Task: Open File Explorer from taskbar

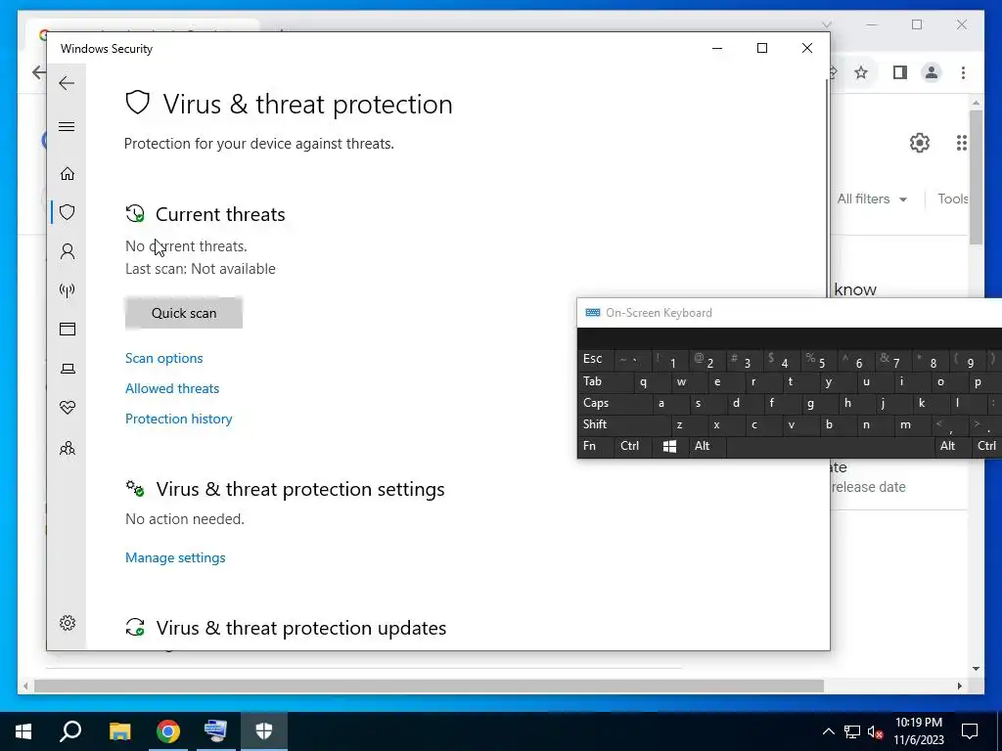Action: [x=119, y=731]
